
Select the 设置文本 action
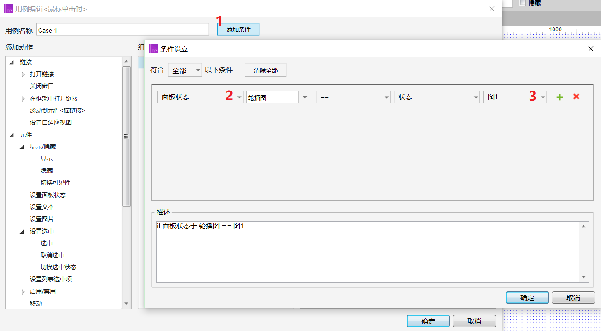click(42, 207)
